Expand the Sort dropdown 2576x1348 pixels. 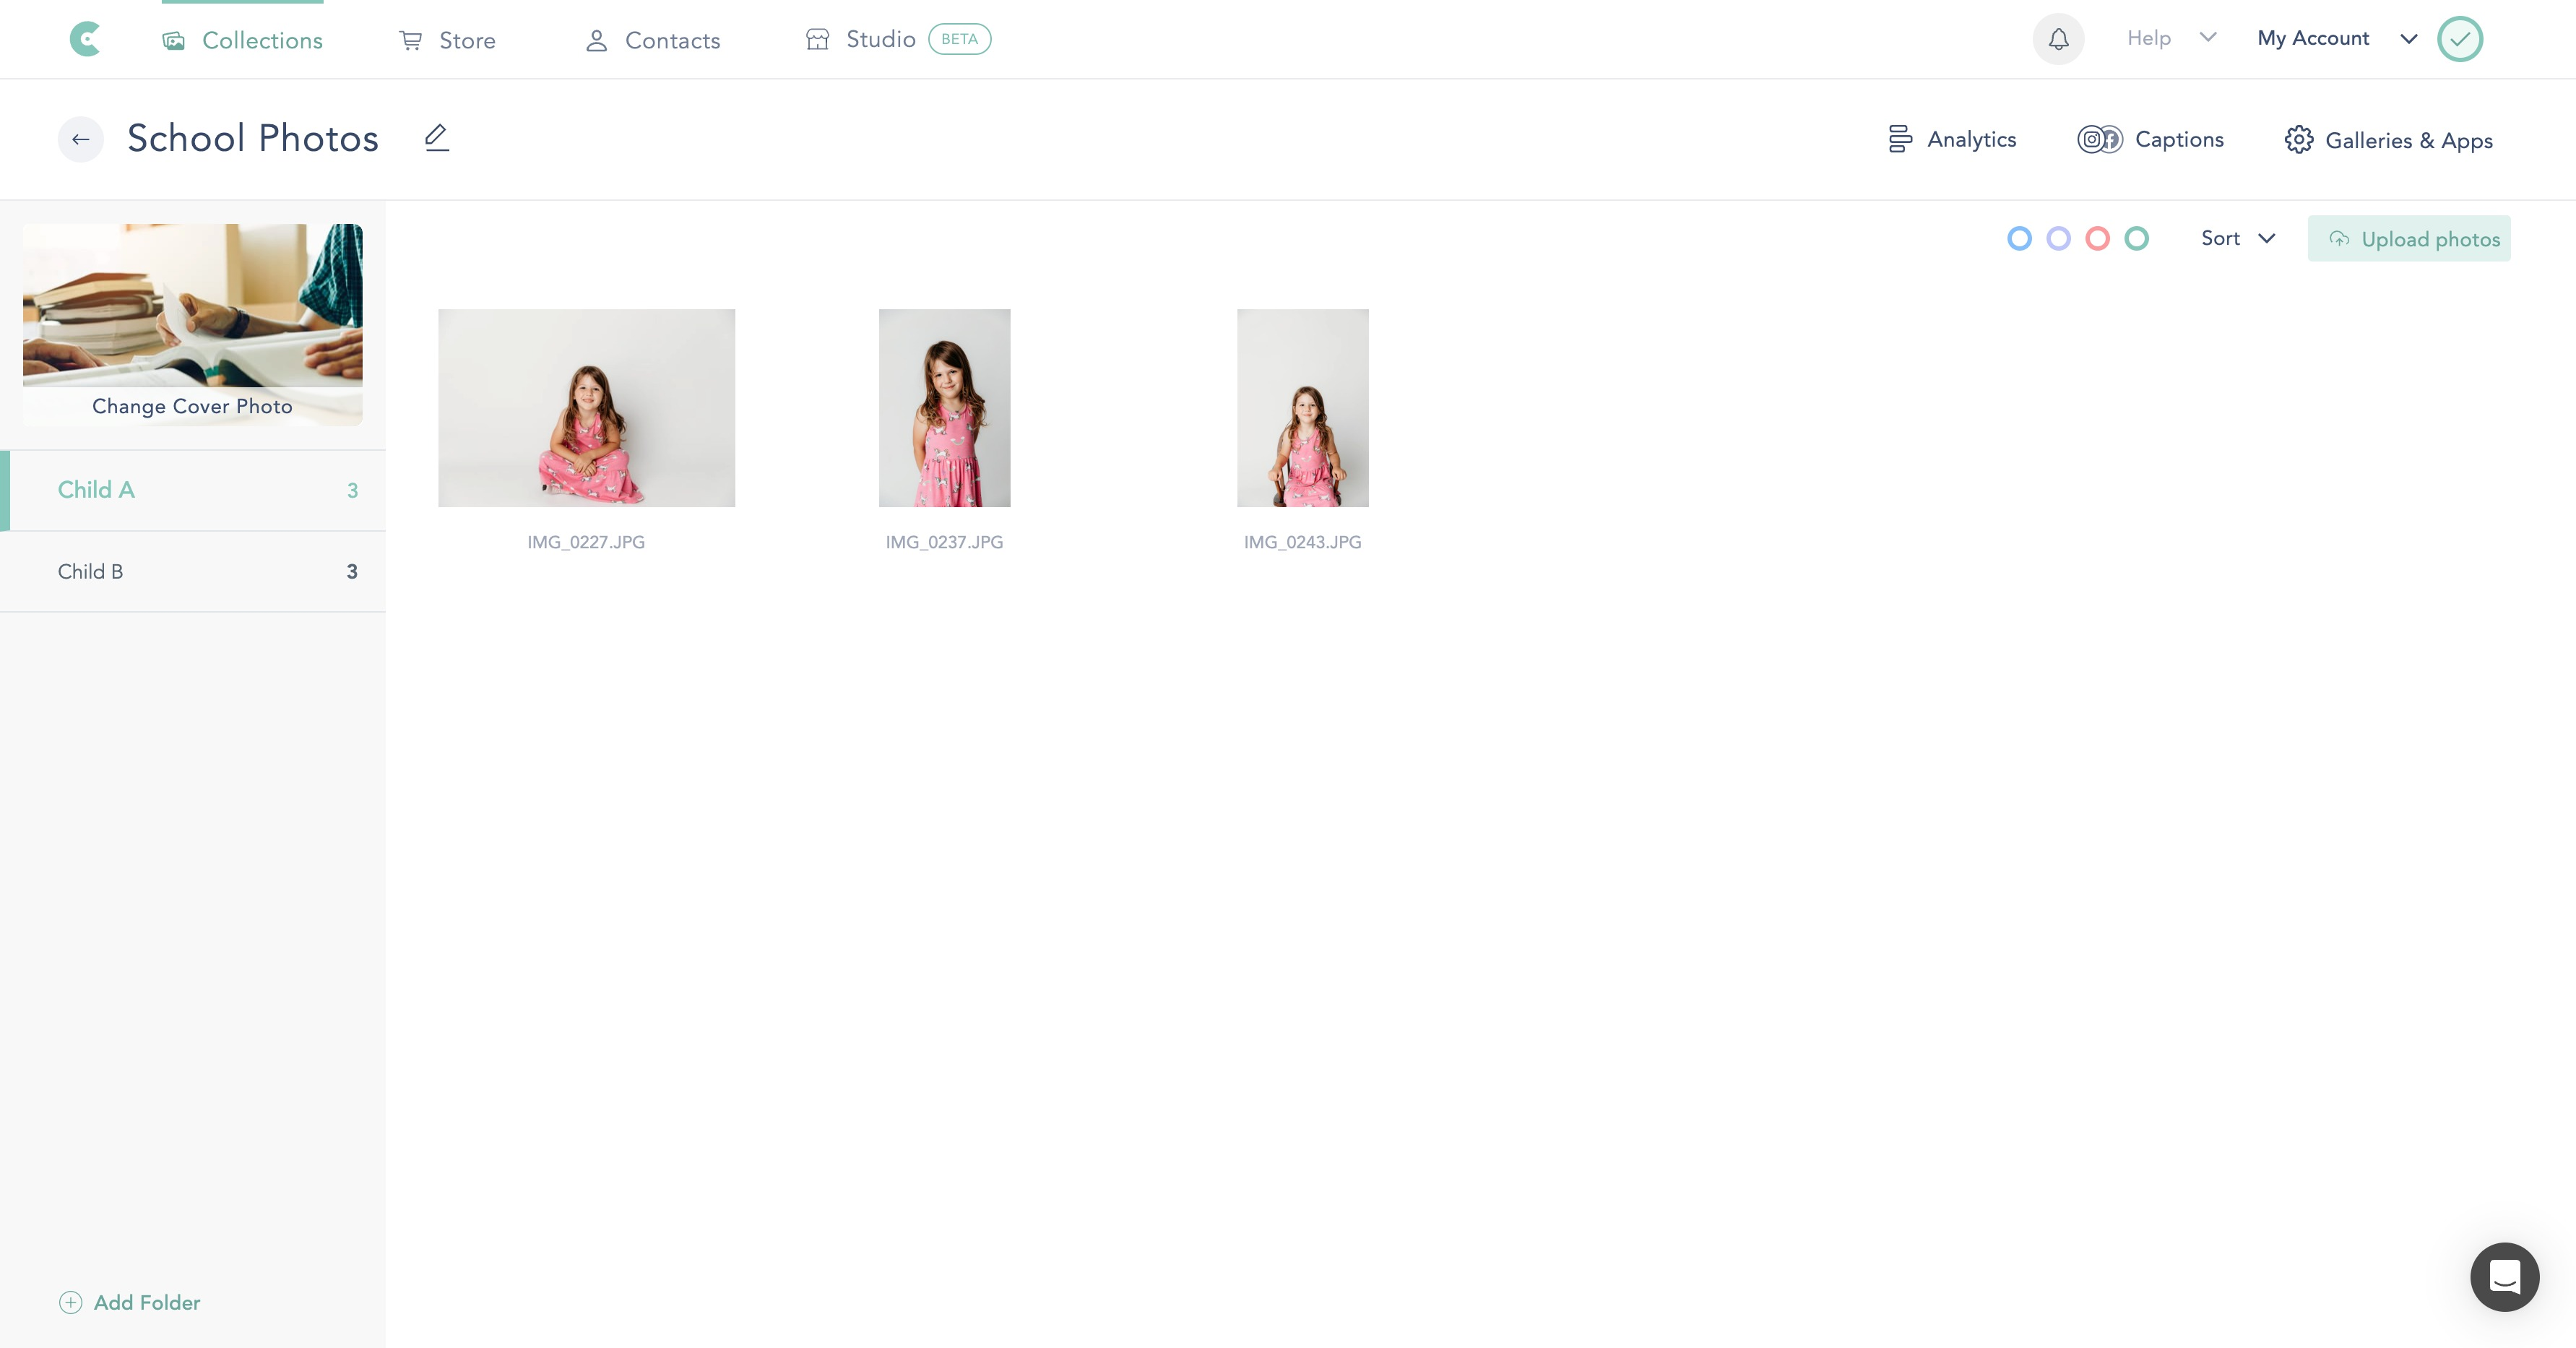[2237, 238]
